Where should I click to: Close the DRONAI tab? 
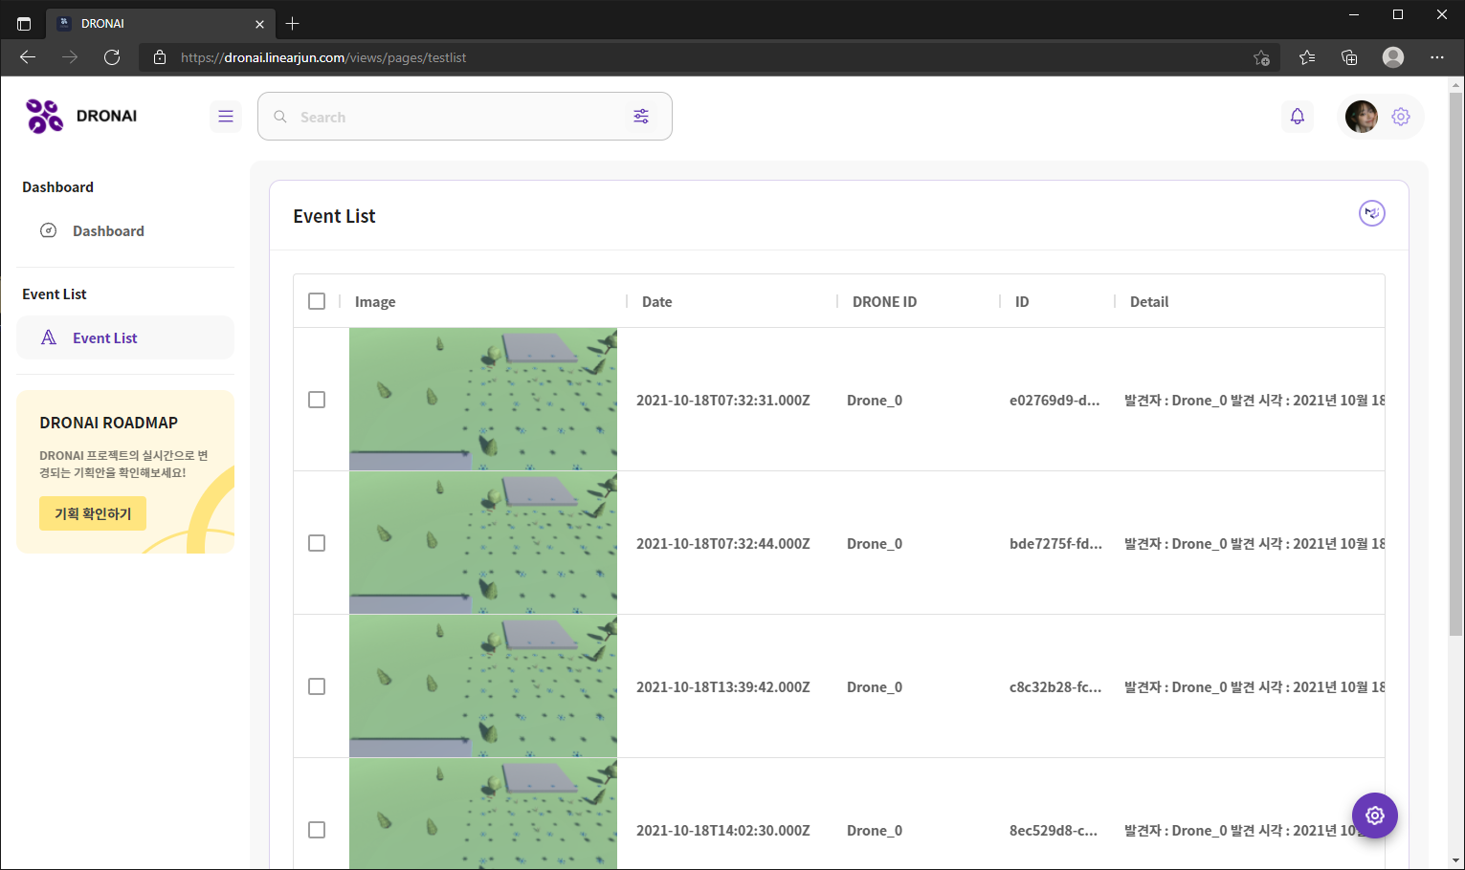pyautogui.click(x=259, y=24)
